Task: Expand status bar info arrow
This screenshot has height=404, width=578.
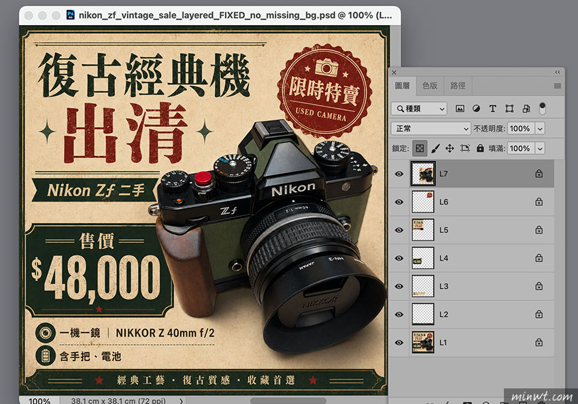Action: 181,401
